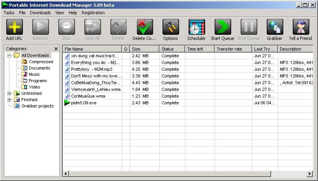Sort by the Transfer rate column header
The height and width of the screenshot is (181, 318).
point(233,49)
